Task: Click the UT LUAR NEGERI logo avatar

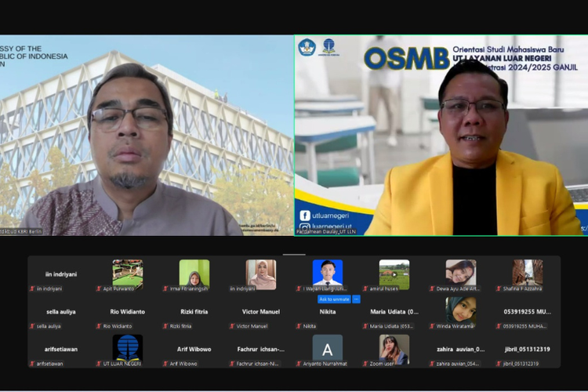Action: [127, 347]
